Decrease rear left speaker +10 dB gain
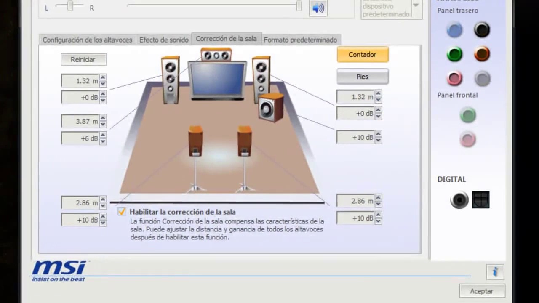The height and width of the screenshot is (303, 539). pyautogui.click(x=103, y=223)
